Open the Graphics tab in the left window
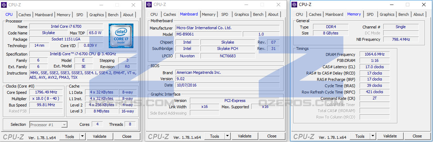The image size is (433, 142). pos(96,15)
